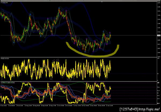Select the stochastic indicator label in the bottom pane
The height and width of the screenshot is (112, 161).
pos(8,83)
